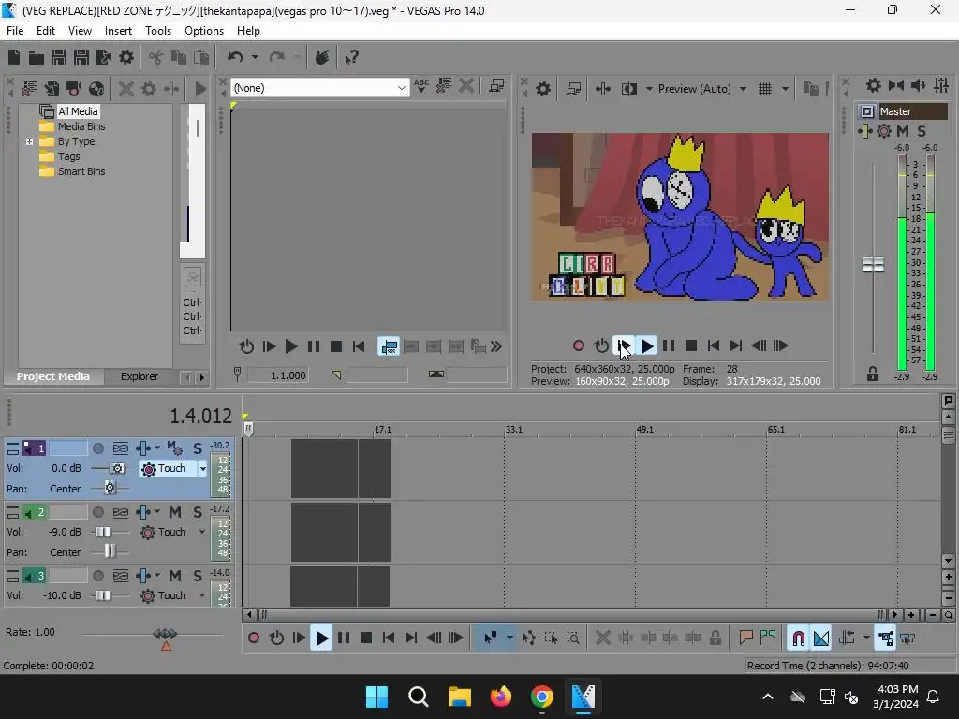959x719 pixels.
Task: Create a new project with toolbar icon
Action: click(x=14, y=57)
